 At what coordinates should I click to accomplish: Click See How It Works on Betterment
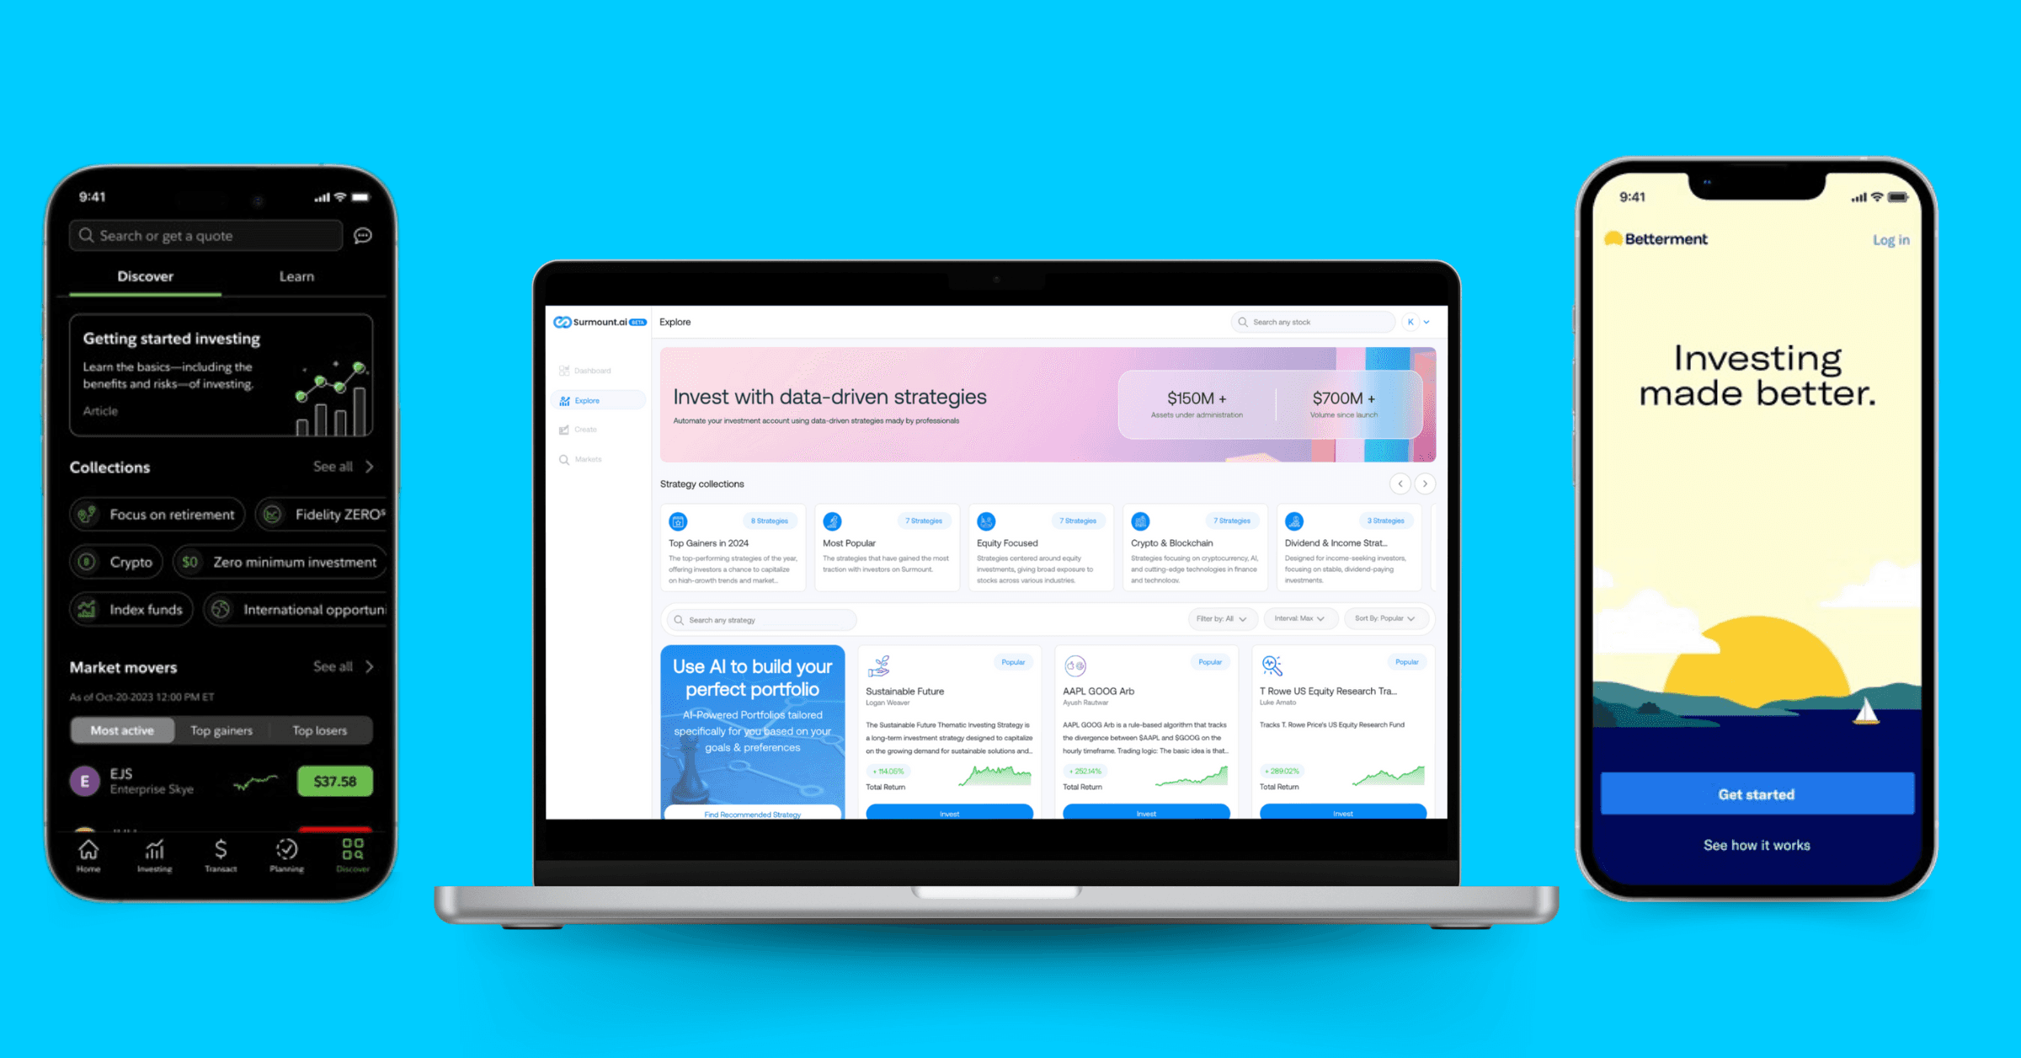tap(1755, 846)
